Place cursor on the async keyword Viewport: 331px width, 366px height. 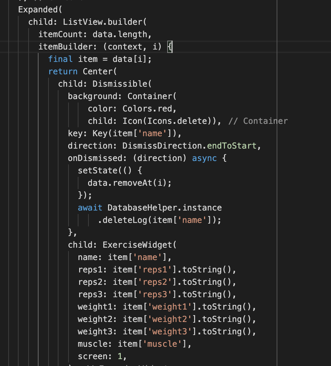click(x=204, y=158)
